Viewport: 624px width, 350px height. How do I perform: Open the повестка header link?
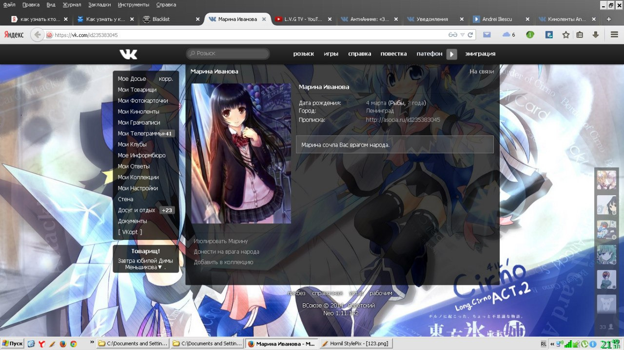(394, 54)
